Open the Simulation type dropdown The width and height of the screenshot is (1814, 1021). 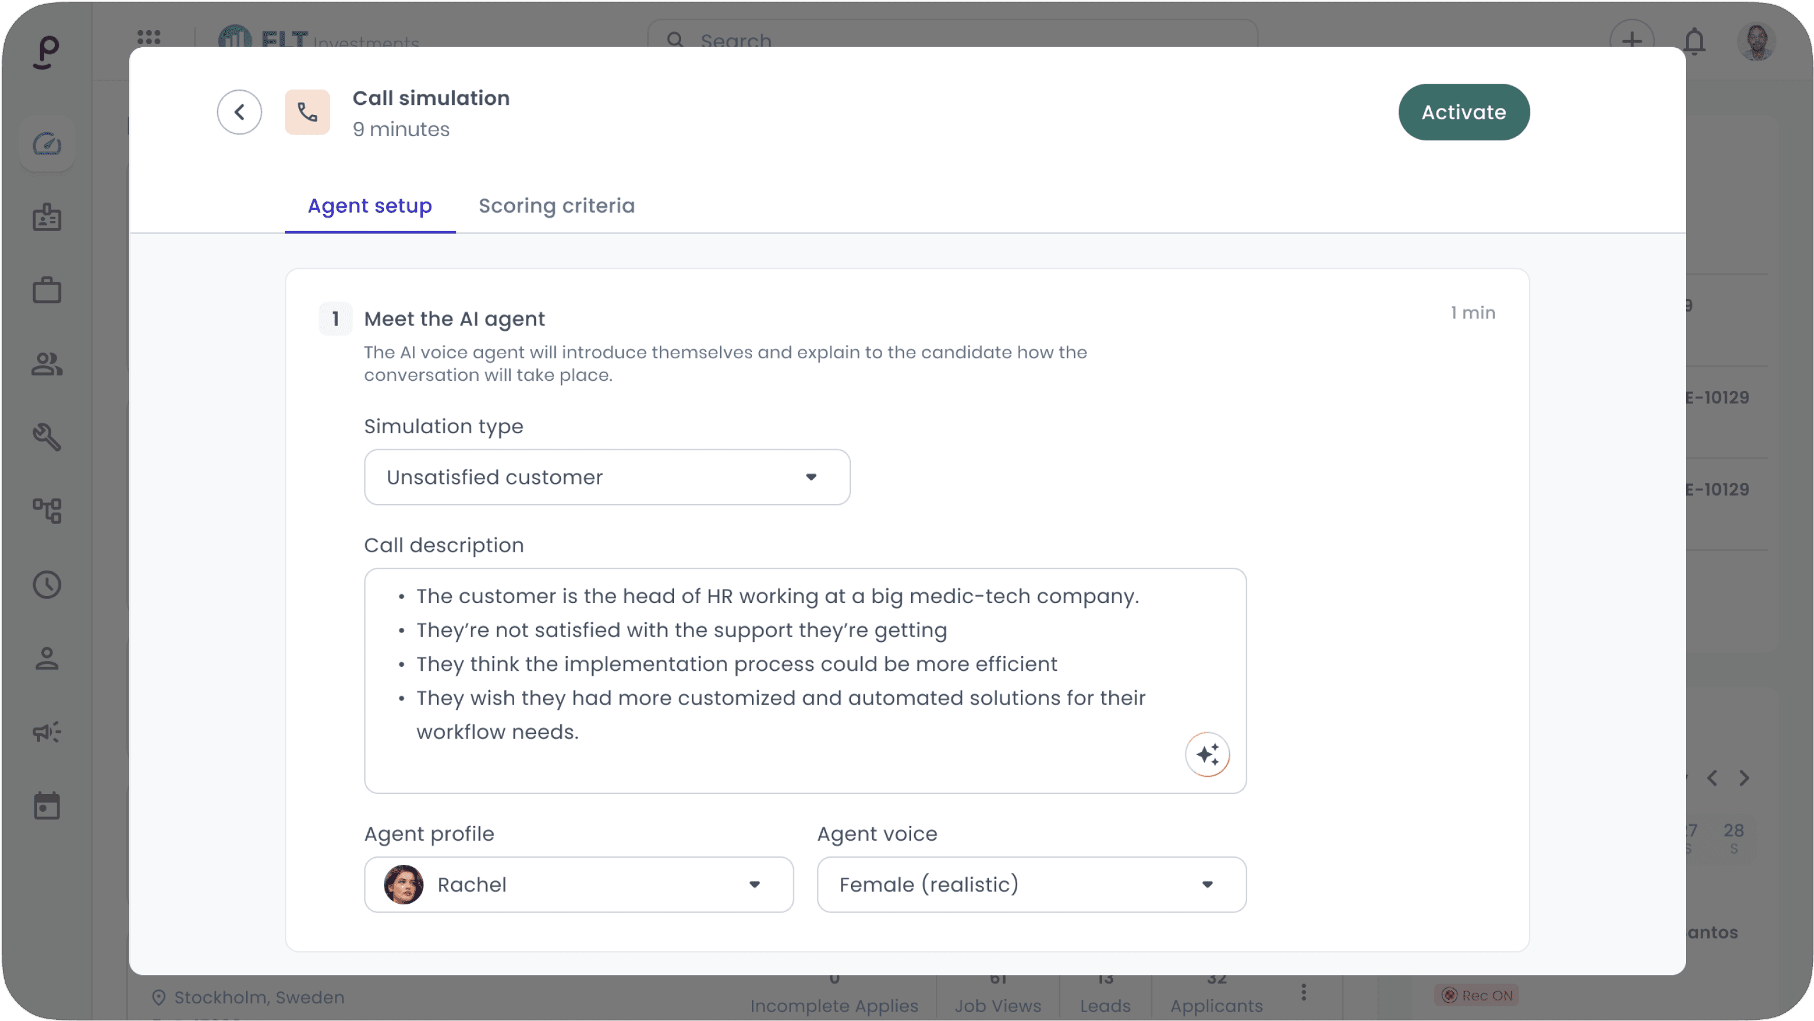point(607,477)
